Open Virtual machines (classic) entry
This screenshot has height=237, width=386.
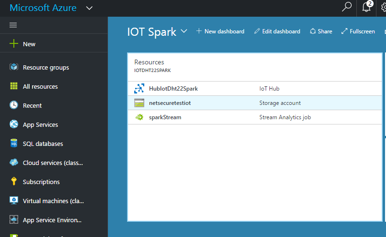tap(54, 201)
